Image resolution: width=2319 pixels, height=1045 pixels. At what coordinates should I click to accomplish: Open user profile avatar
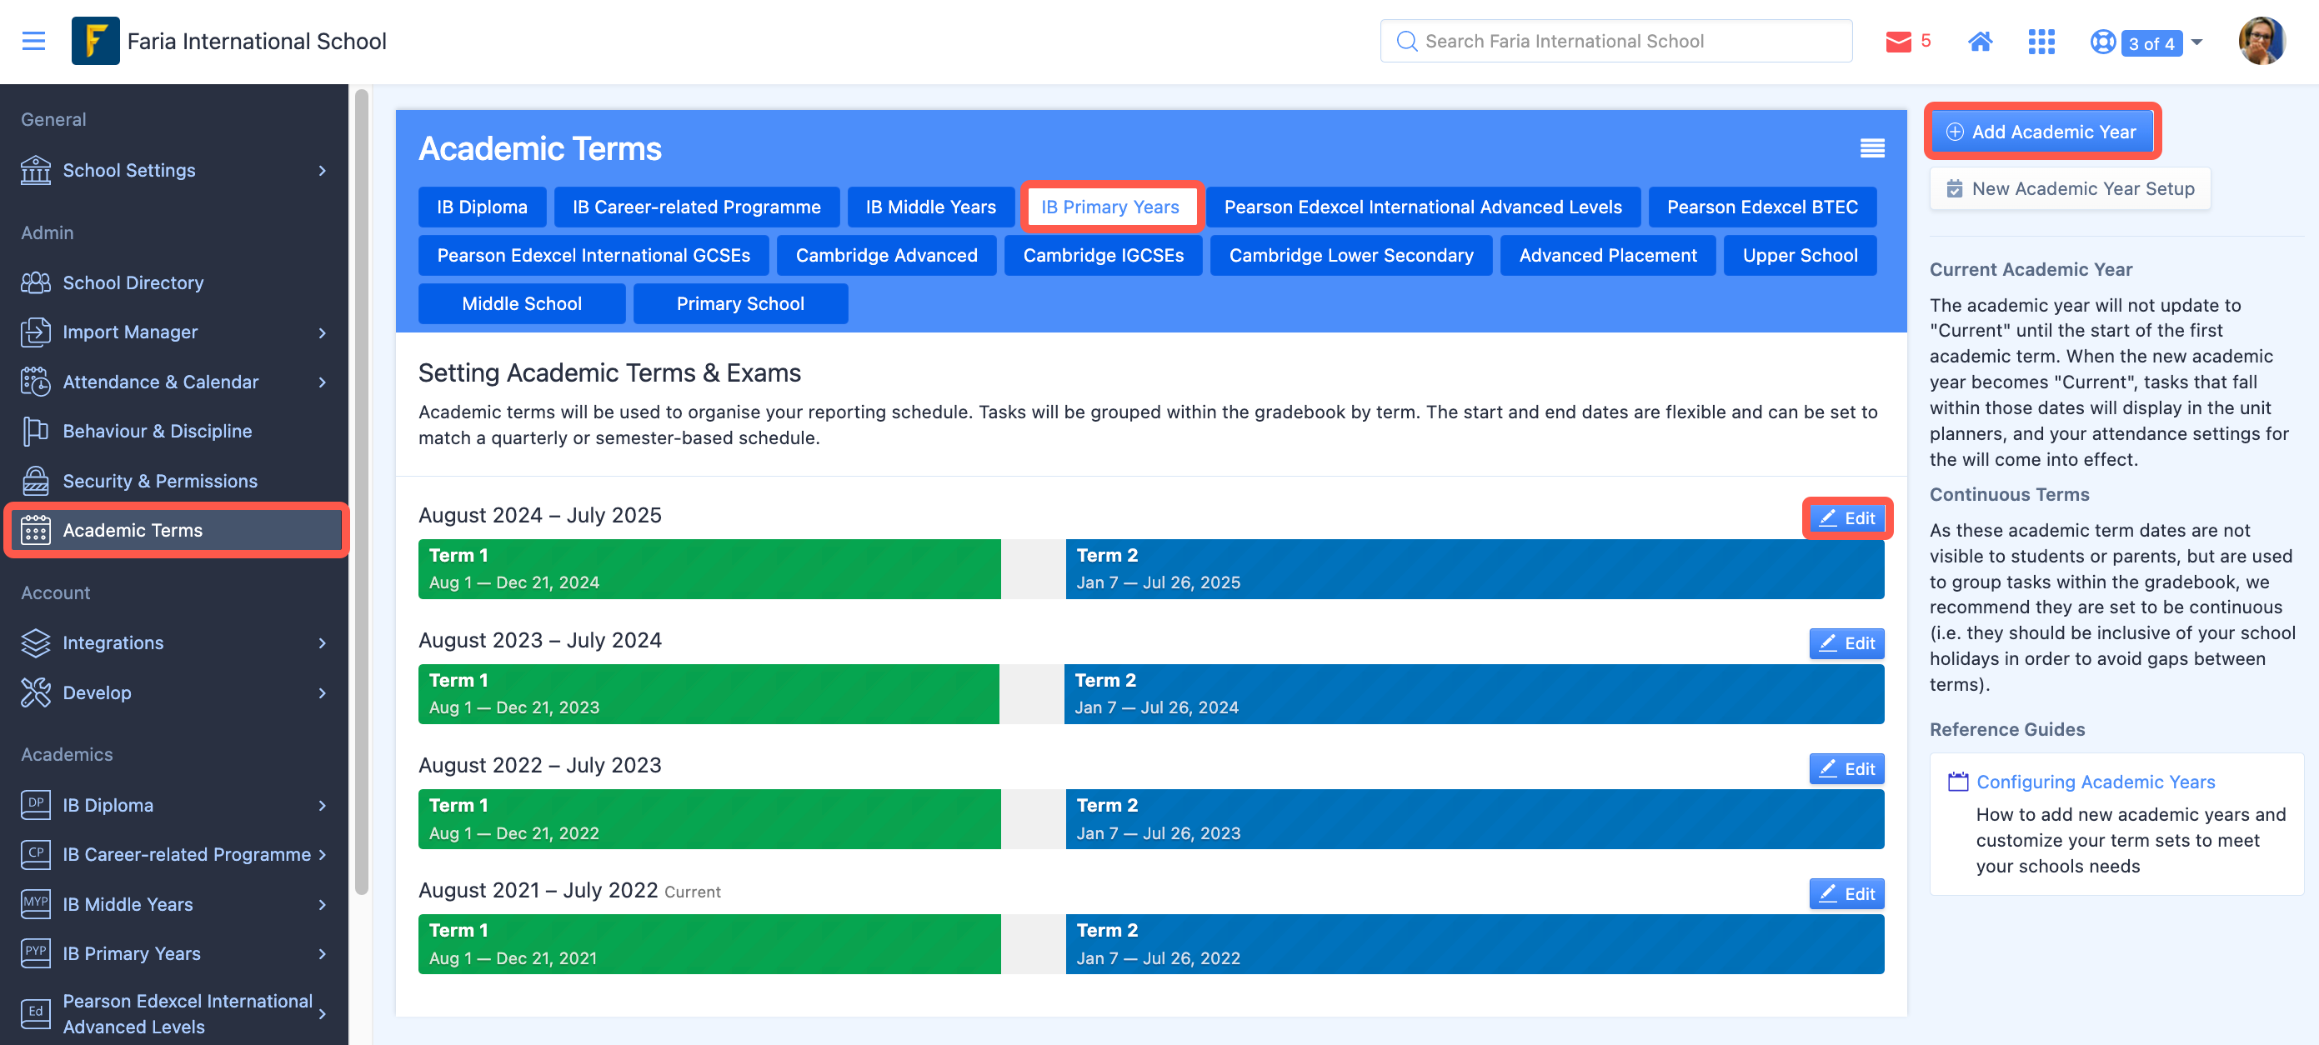(2261, 41)
